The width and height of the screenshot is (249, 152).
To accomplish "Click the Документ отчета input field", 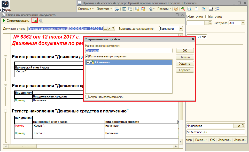I will click(65, 29).
